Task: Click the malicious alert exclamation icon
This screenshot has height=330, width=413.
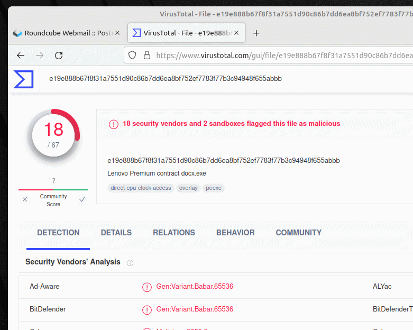Action: click(114, 124)
